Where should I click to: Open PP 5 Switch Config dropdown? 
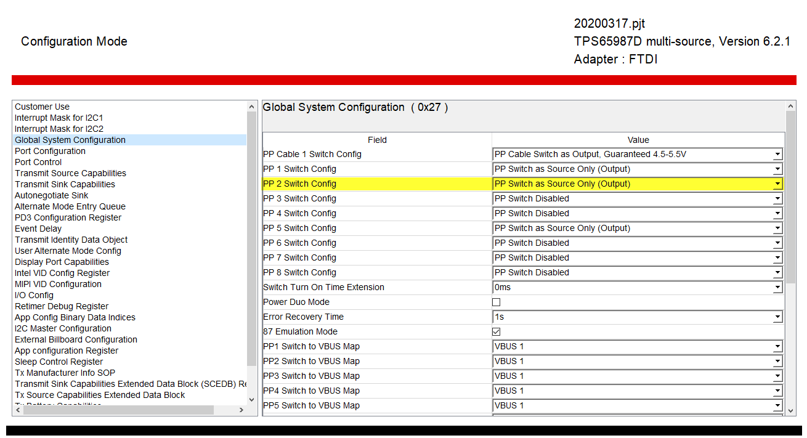(x=638, y=228)
